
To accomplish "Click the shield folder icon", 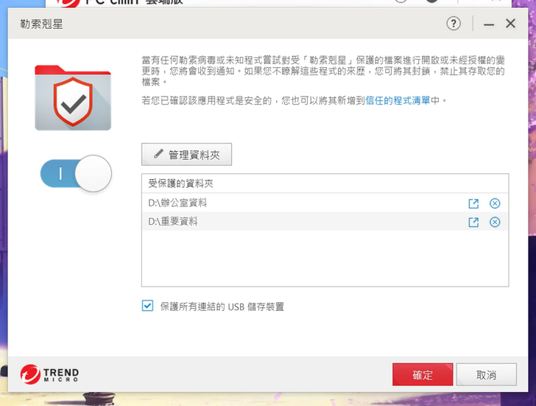I will pos(73,98).
